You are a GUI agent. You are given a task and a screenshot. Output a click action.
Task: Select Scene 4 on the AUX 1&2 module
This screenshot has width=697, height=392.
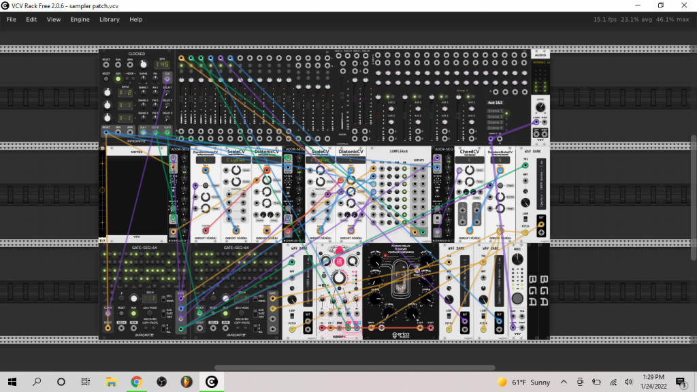pos(496,127)
